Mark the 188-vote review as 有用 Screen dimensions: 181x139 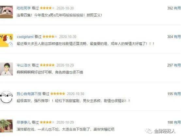tap(177, 122)
